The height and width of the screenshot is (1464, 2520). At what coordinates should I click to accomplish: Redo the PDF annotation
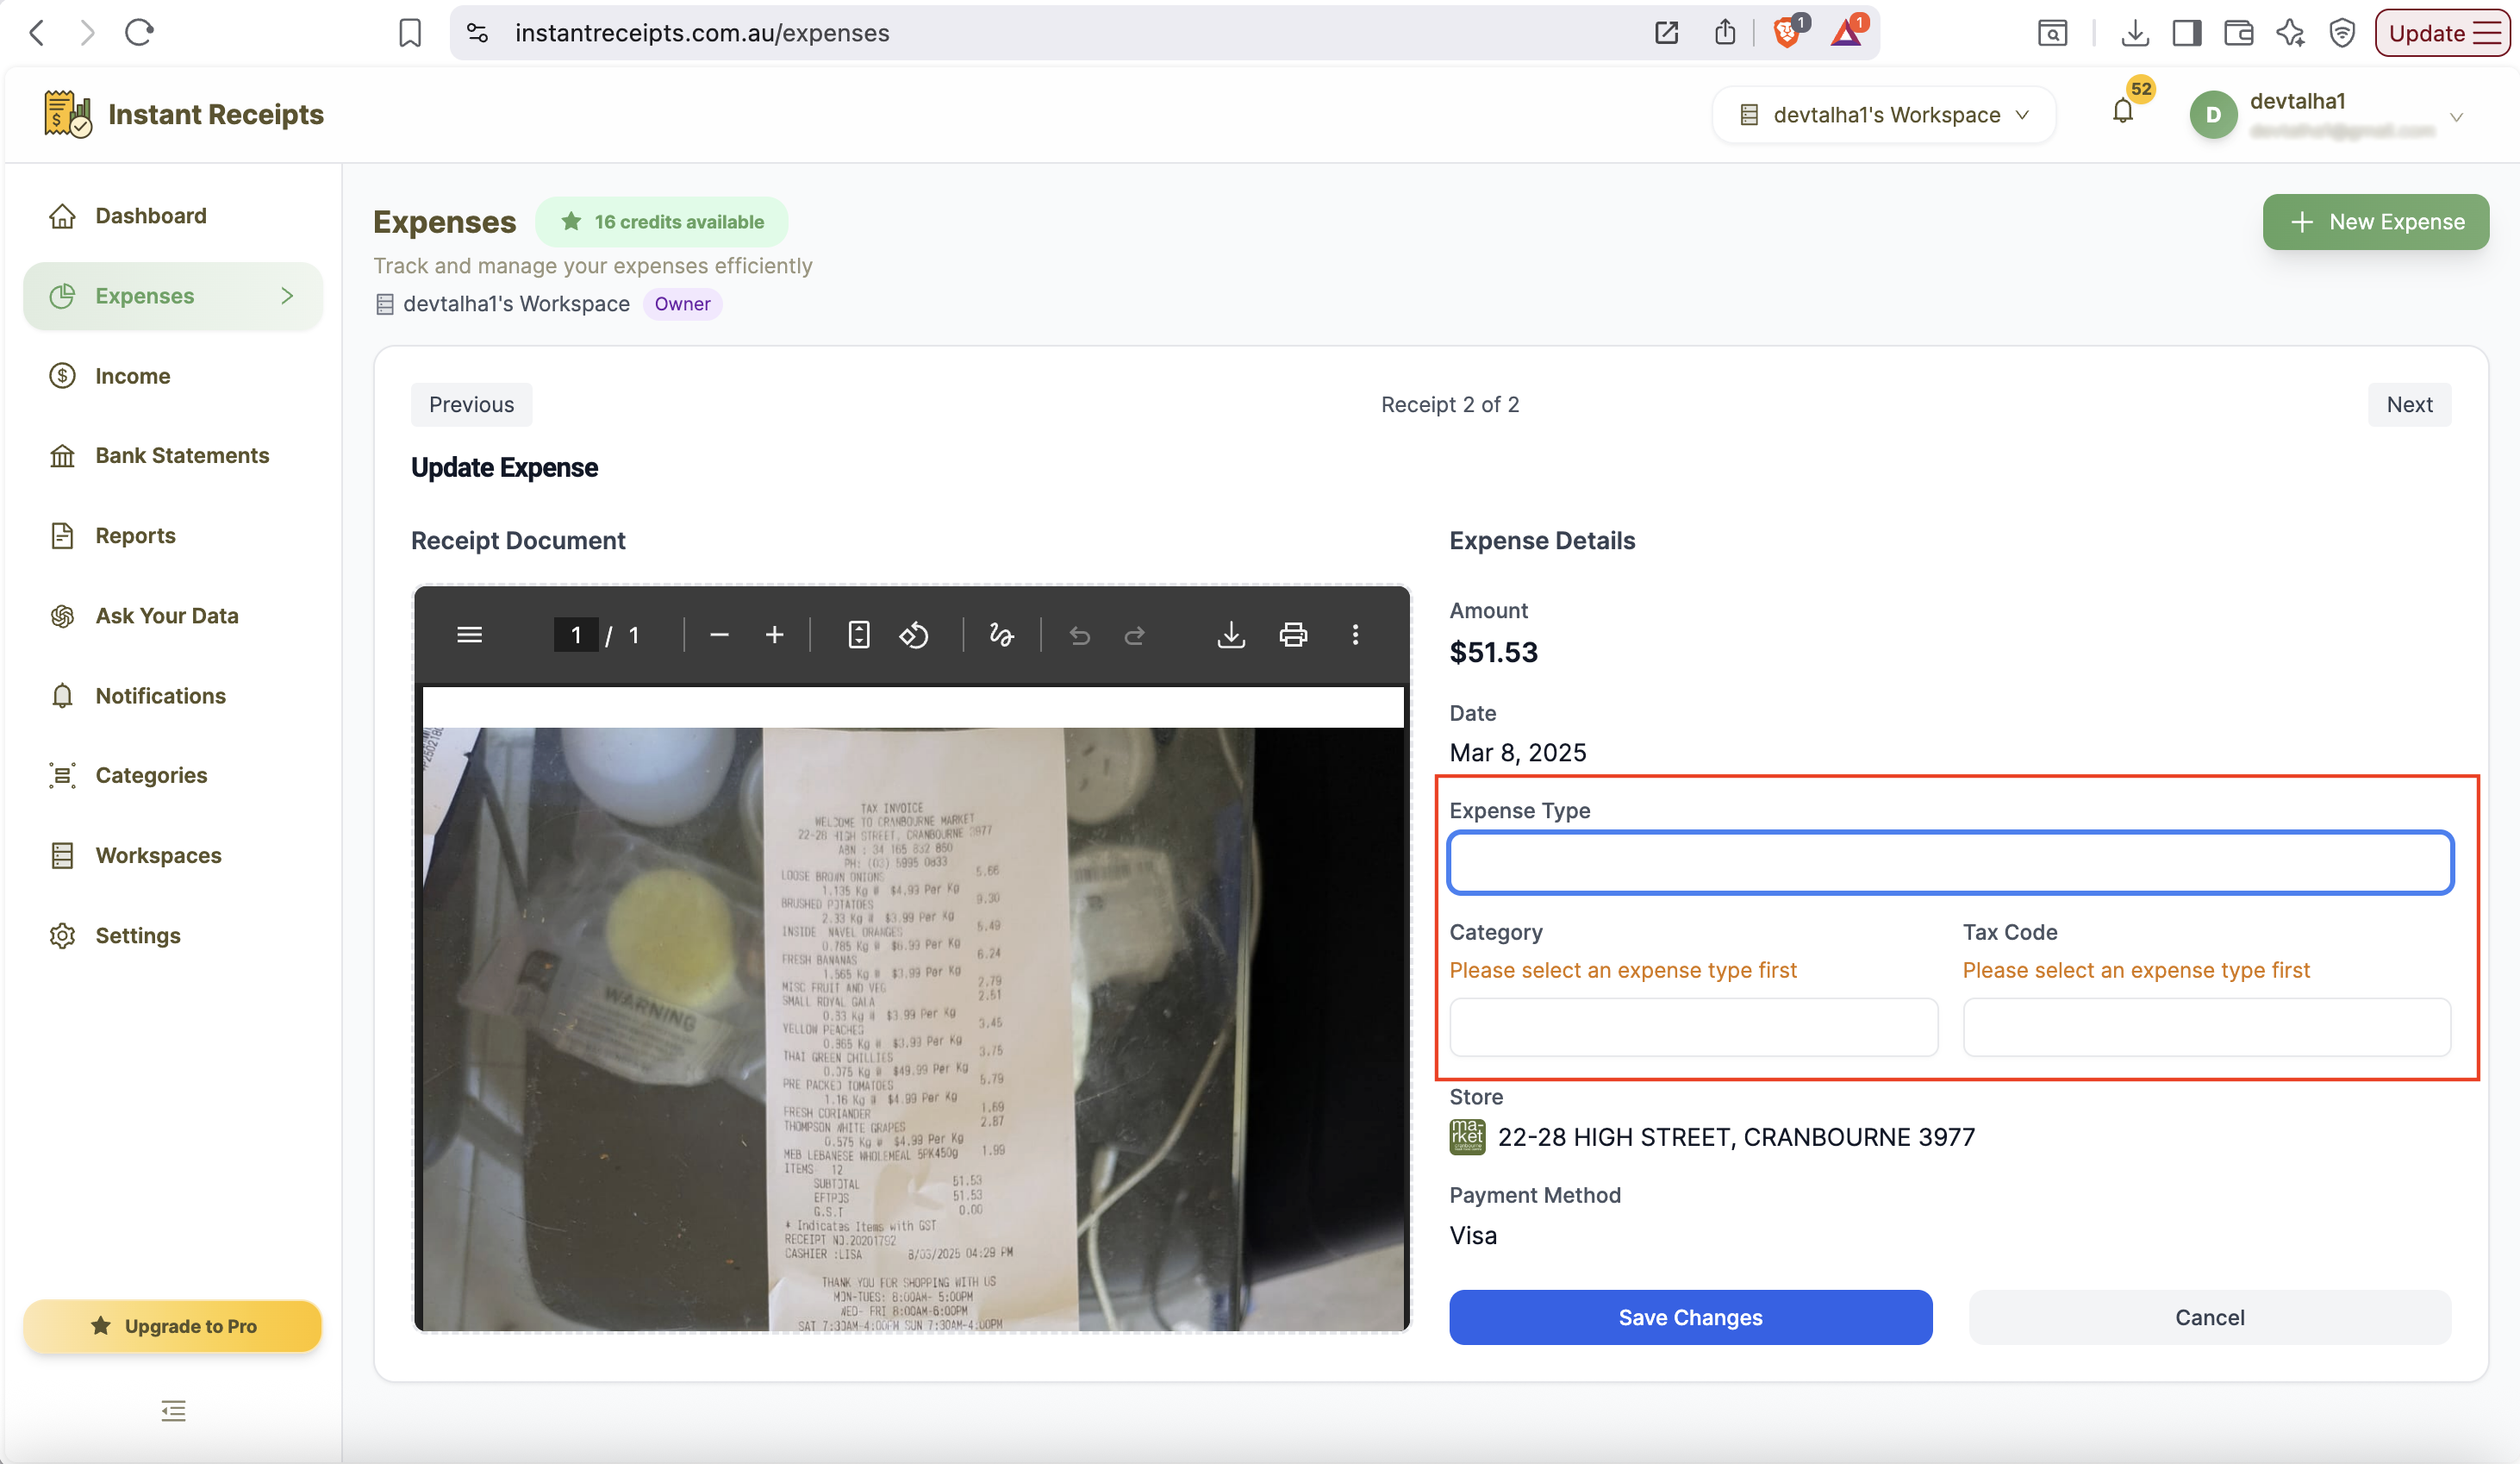(1135, 635)
